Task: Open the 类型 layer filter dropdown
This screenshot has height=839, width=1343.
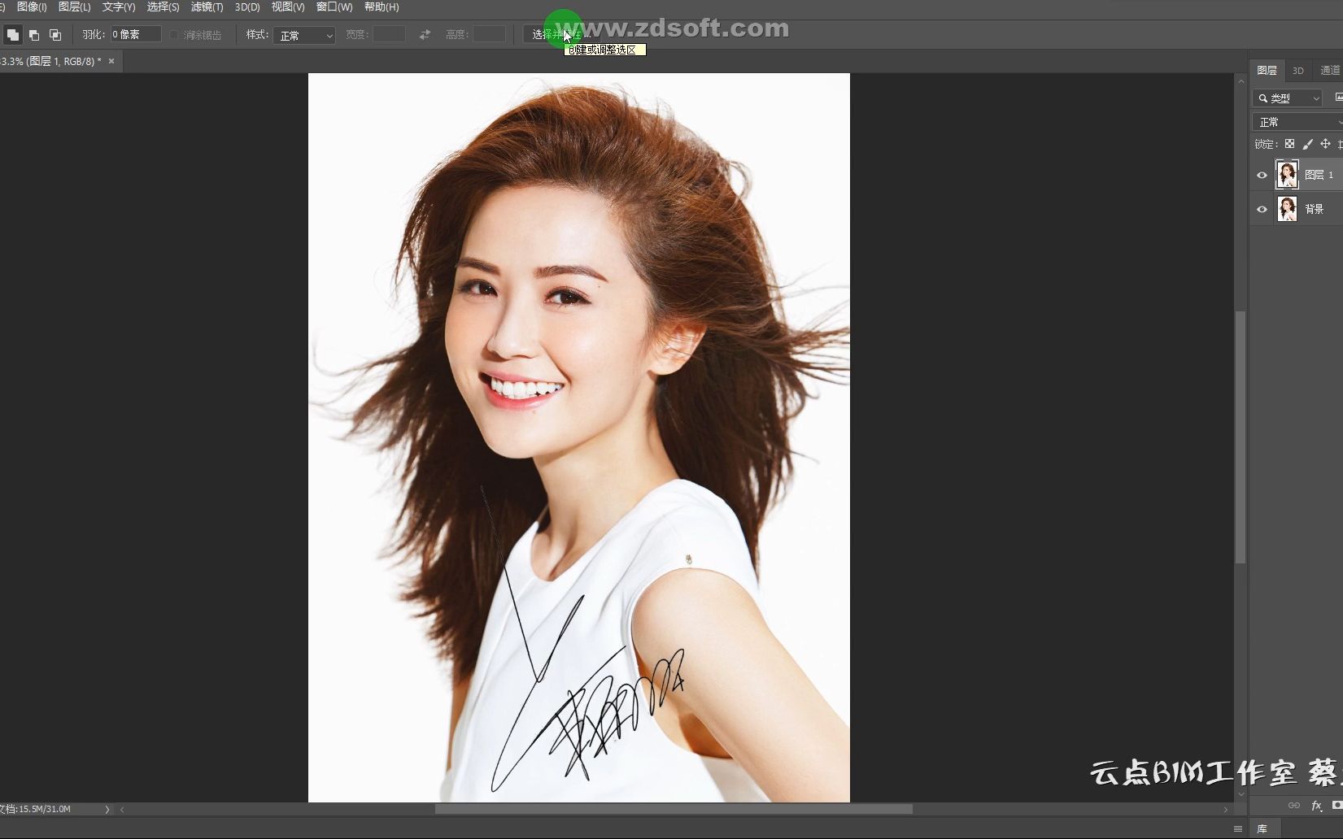Action: [1285, 98]
